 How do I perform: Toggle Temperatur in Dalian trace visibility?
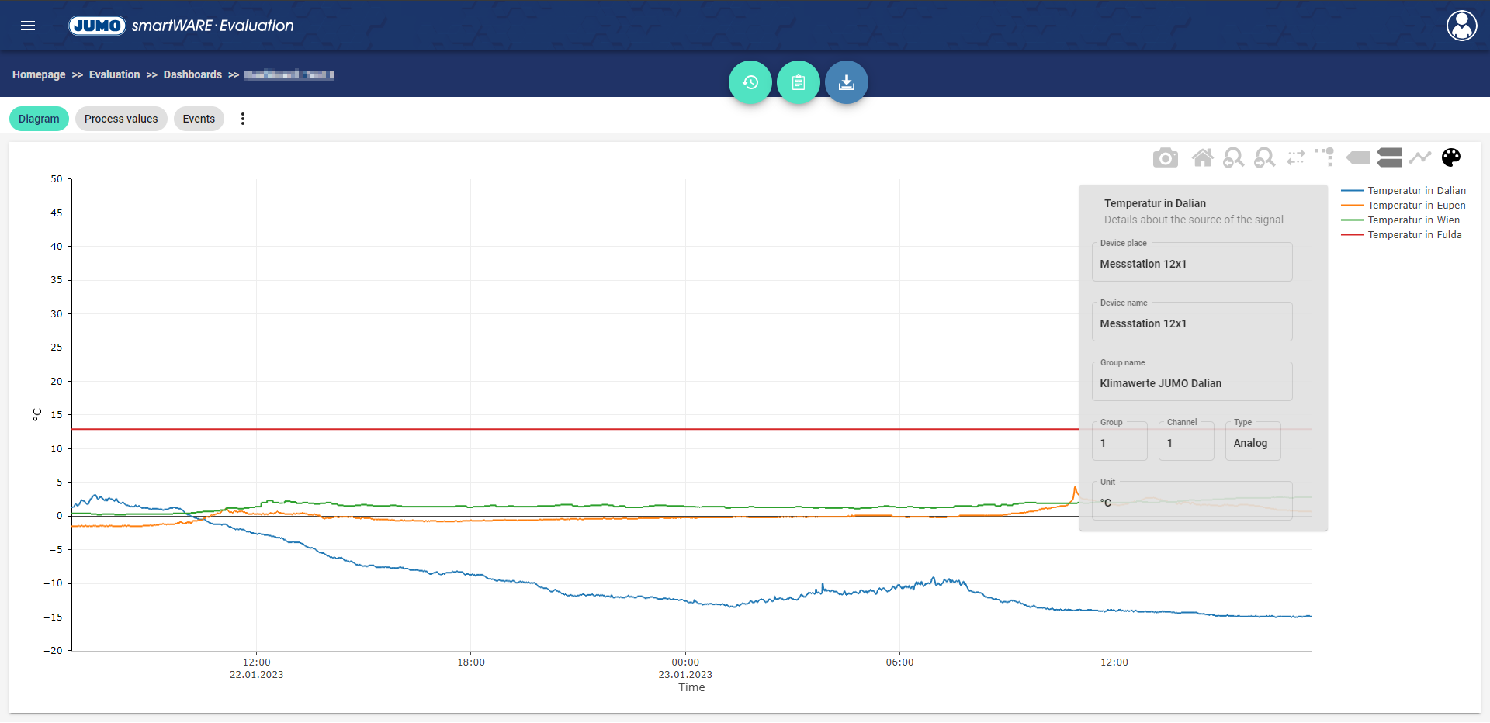click(1415, 191)
